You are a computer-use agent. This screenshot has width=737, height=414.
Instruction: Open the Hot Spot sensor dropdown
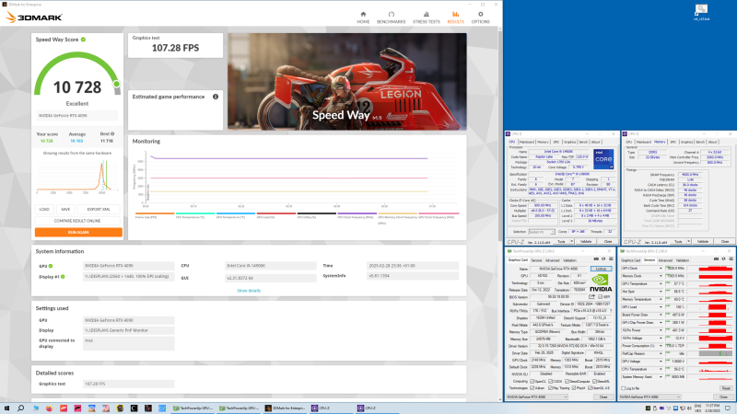click(661, 292)
